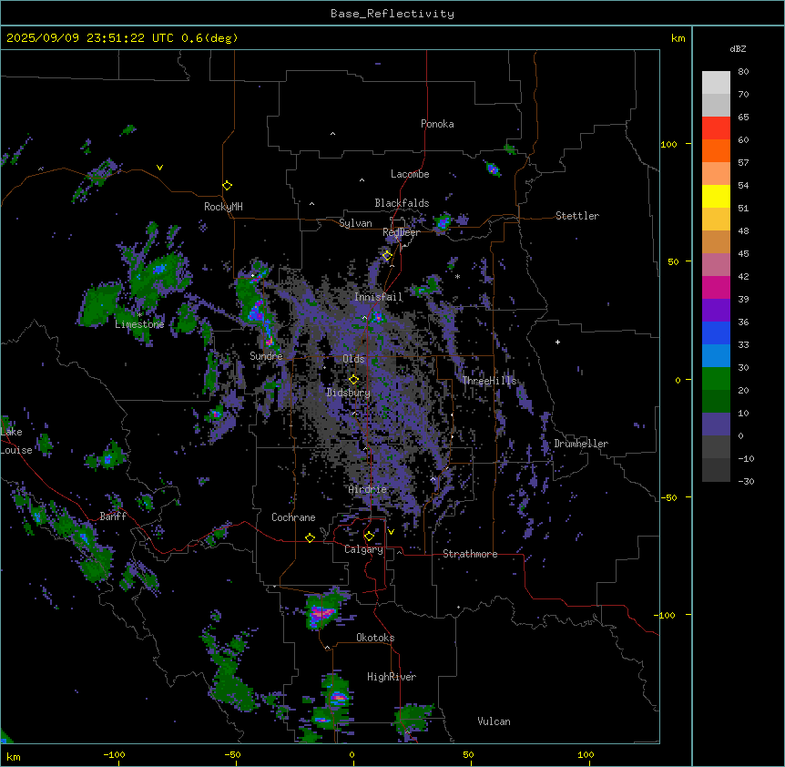Click the white caret marker below Ponoka

[x=332, y=134]
